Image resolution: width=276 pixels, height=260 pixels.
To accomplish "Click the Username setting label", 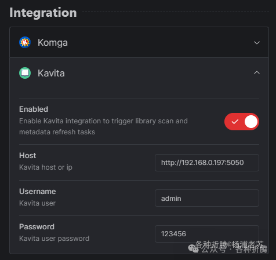I will pyautogui.click(x=38, y=192).
